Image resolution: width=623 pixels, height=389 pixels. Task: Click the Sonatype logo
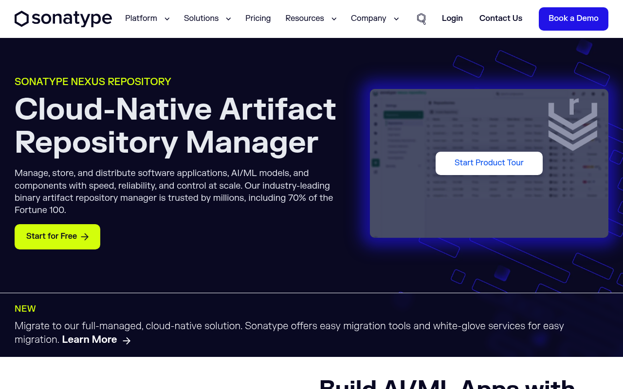point(63,18)
